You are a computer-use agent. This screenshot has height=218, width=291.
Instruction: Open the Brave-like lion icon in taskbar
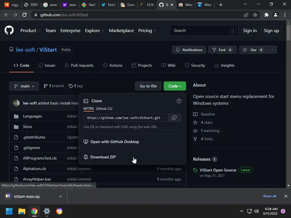click(x=59, y=211)
